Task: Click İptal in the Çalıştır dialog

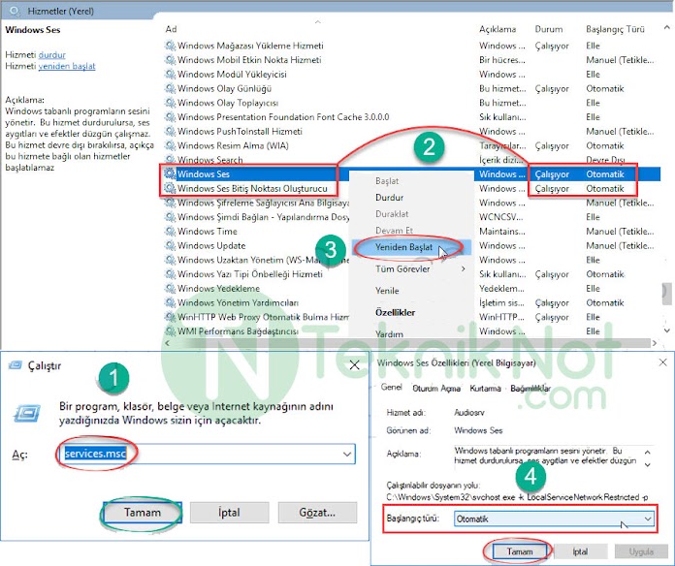Action: pyautogui.click(x=229, y=513)
